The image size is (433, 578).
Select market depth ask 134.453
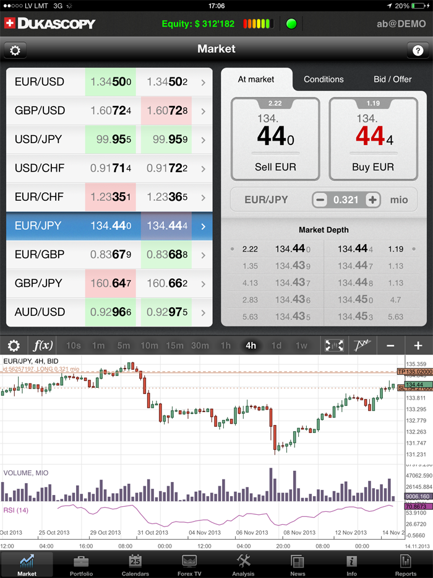coord(355,317)
